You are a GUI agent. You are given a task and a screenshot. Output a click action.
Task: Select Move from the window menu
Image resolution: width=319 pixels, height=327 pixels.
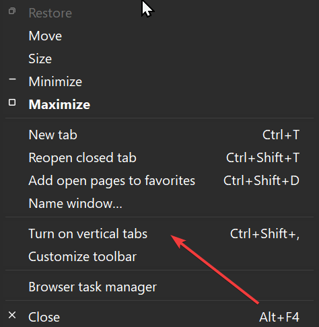pos(159,36)
